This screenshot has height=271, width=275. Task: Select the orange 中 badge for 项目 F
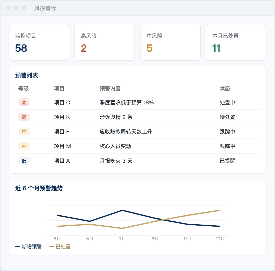tap(24, 131)
